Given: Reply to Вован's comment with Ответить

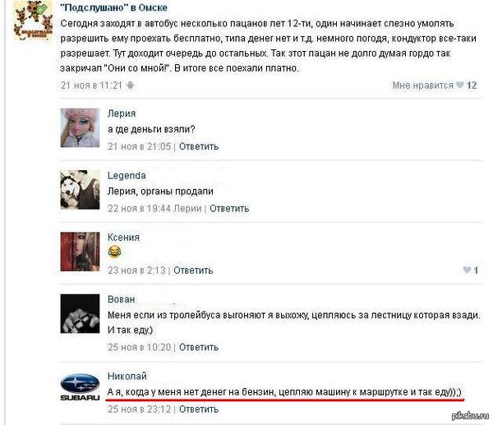Looking at the screenshot, I should [x=199, y=347].
